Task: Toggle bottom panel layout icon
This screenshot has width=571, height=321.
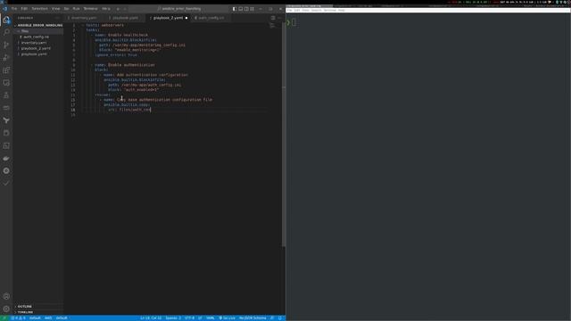Action: point(240,9)
